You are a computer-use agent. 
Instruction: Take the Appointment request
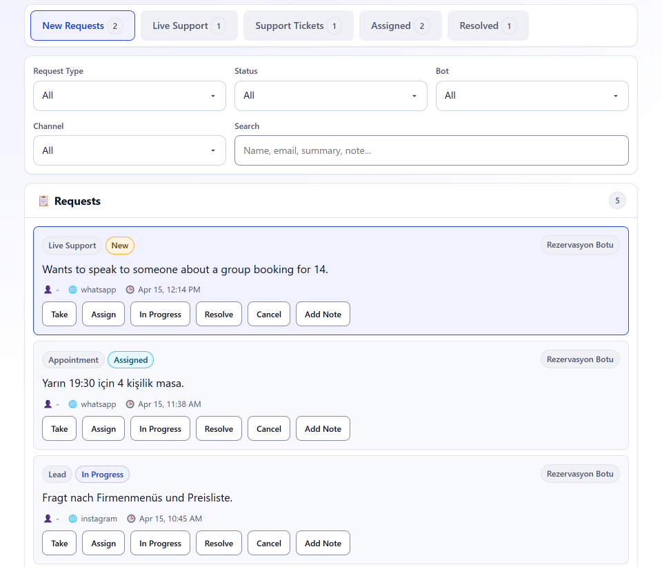(x=59, y=428)
